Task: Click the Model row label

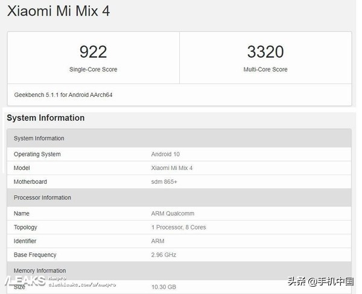Action: pos(22,168)
